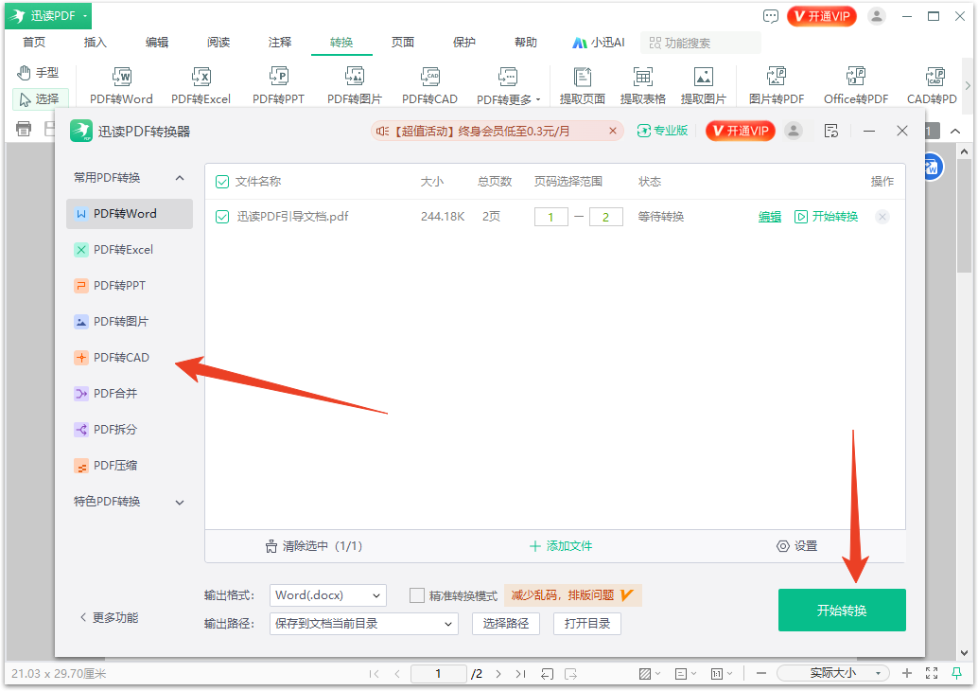
Task: Click the user avatar in the converter window
Action: click(x=793, y=131)
